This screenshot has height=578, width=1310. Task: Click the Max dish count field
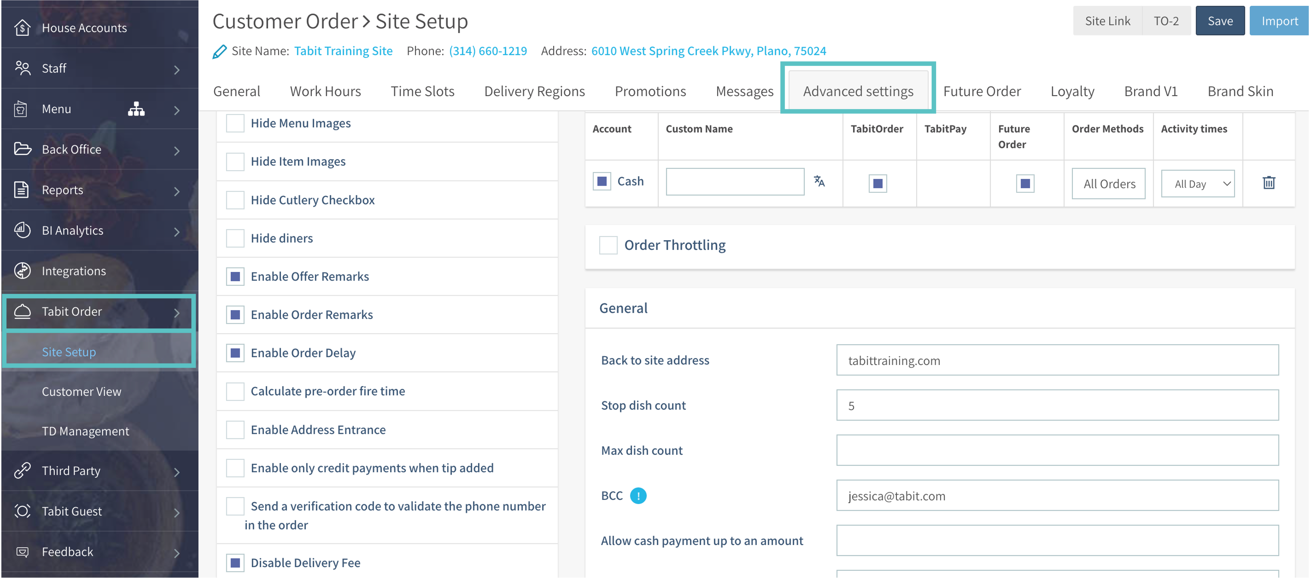[1057, 451]
